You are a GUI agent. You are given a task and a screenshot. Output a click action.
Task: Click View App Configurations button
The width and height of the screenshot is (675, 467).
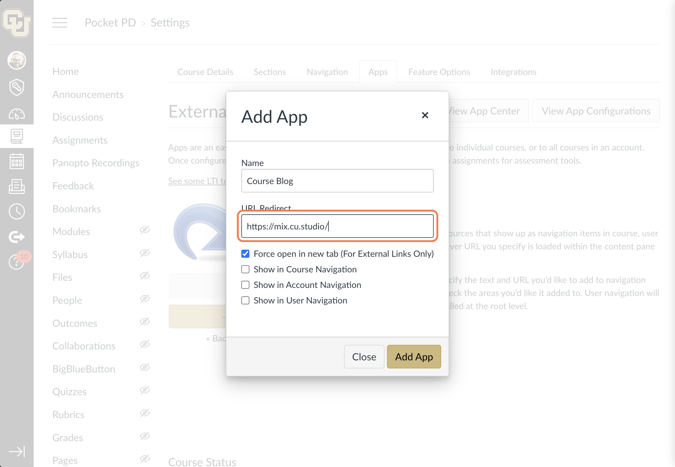coord(596,111)
